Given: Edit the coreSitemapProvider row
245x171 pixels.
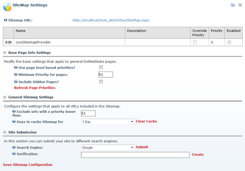Looking at the screenshot, I should [x=8, y=42].
